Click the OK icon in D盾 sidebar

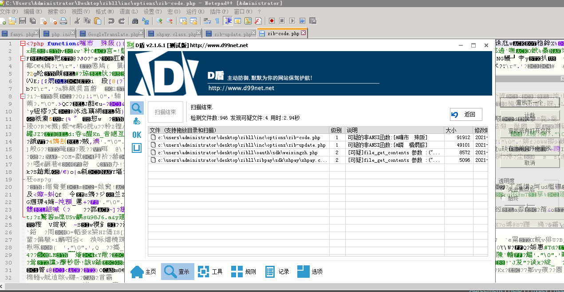point(137,135)
